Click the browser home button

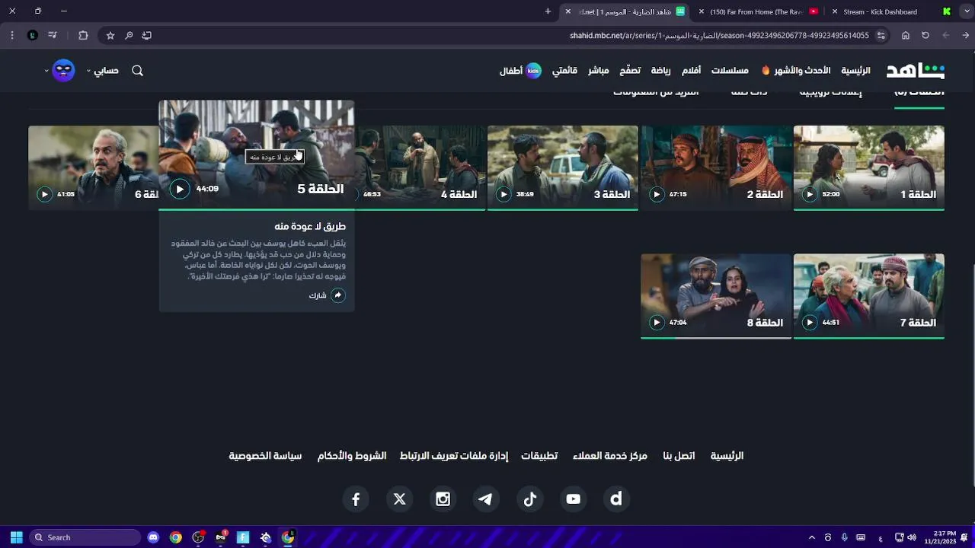[906, 35]
